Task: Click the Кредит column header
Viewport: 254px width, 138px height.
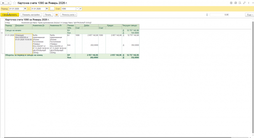Action: [x=110, y=25]
